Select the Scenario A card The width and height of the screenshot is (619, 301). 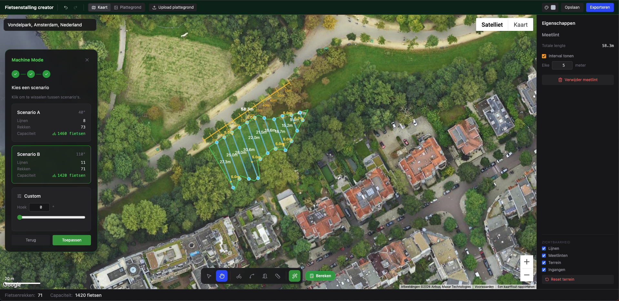click(x=51, y=123)
